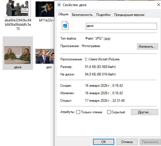Viewport: 161px width, 146px height.
Task: Click the size value 81,6 КБ (83 568 байт)
Action: (100, 67)
